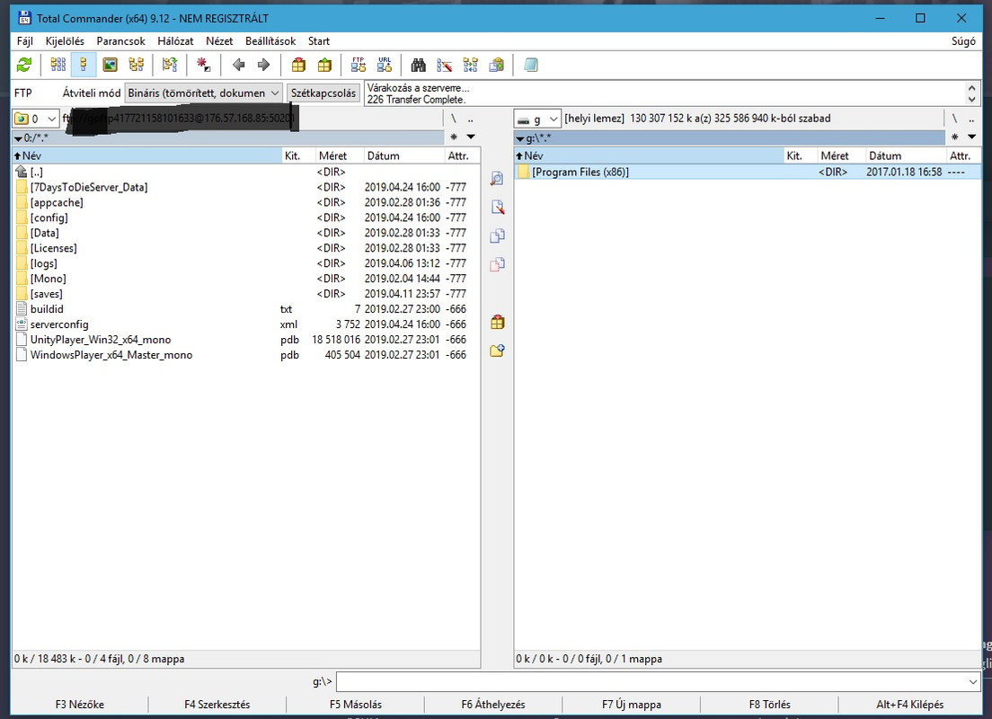Click the Copy icon in middle bar
The width and height of the screenshot is (992, 719).
(x=497, y=235)
